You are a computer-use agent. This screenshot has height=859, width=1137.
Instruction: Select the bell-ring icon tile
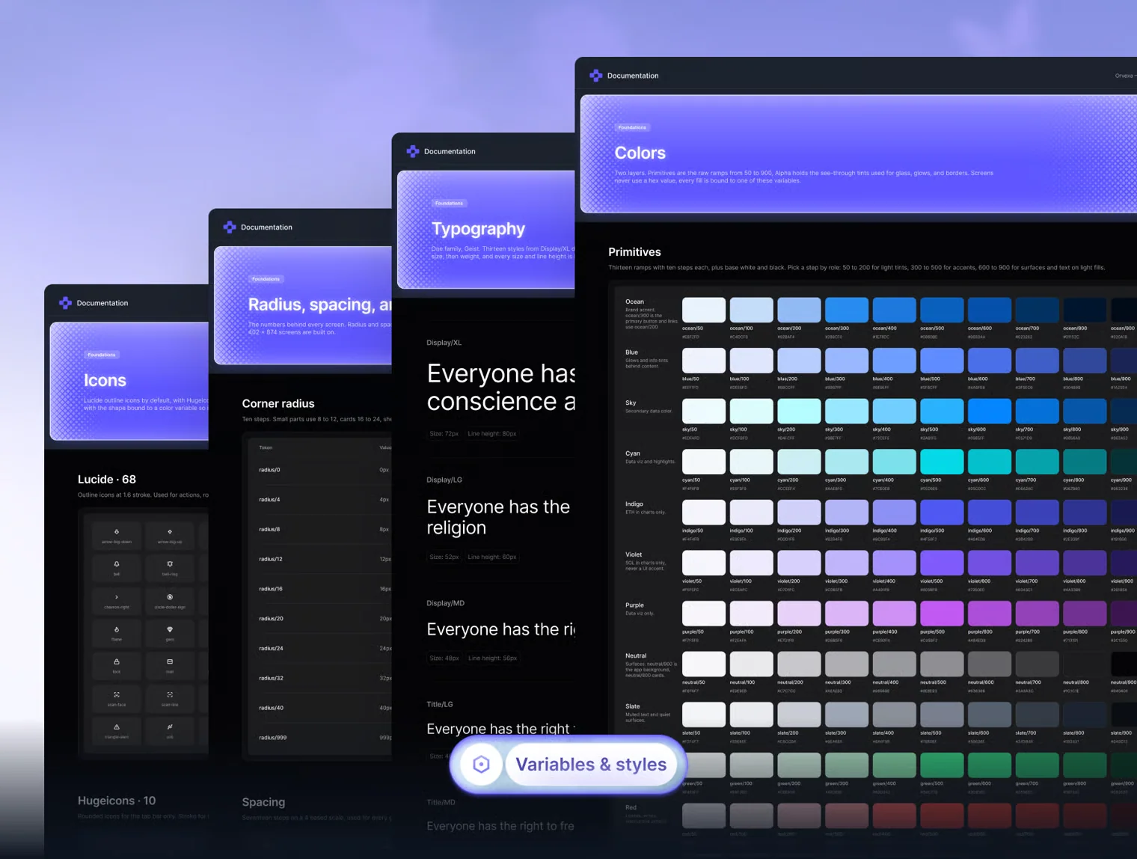pos(170,568)
